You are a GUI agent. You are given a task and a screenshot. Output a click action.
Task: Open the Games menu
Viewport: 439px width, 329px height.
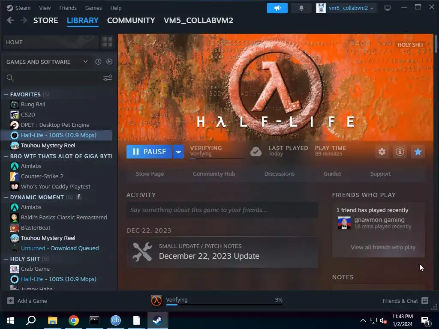(x=93, y=8)
